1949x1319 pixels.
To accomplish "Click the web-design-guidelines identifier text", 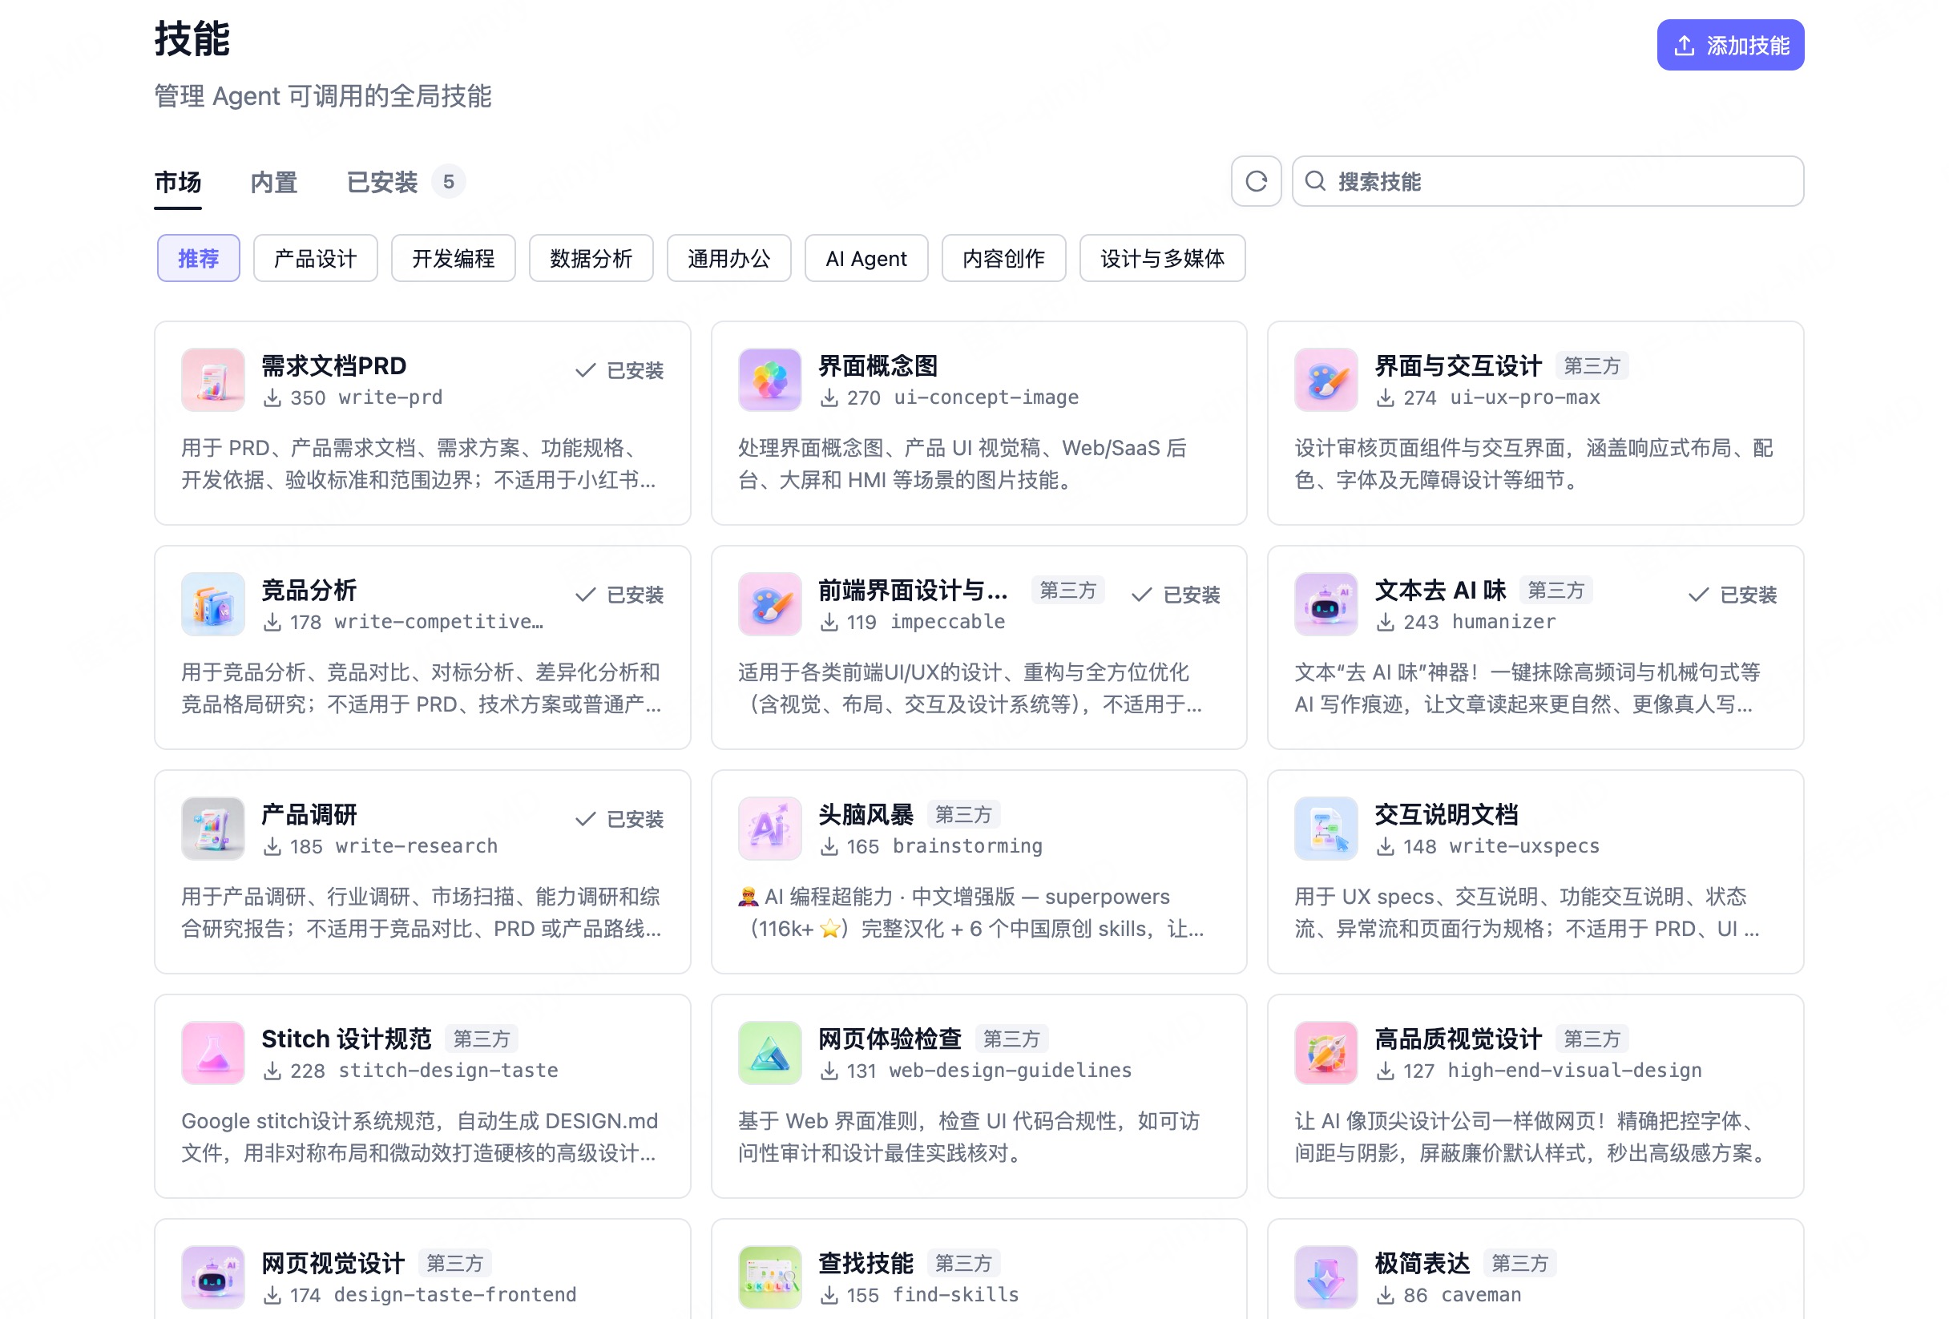I will click(x=1010, y=1071).
